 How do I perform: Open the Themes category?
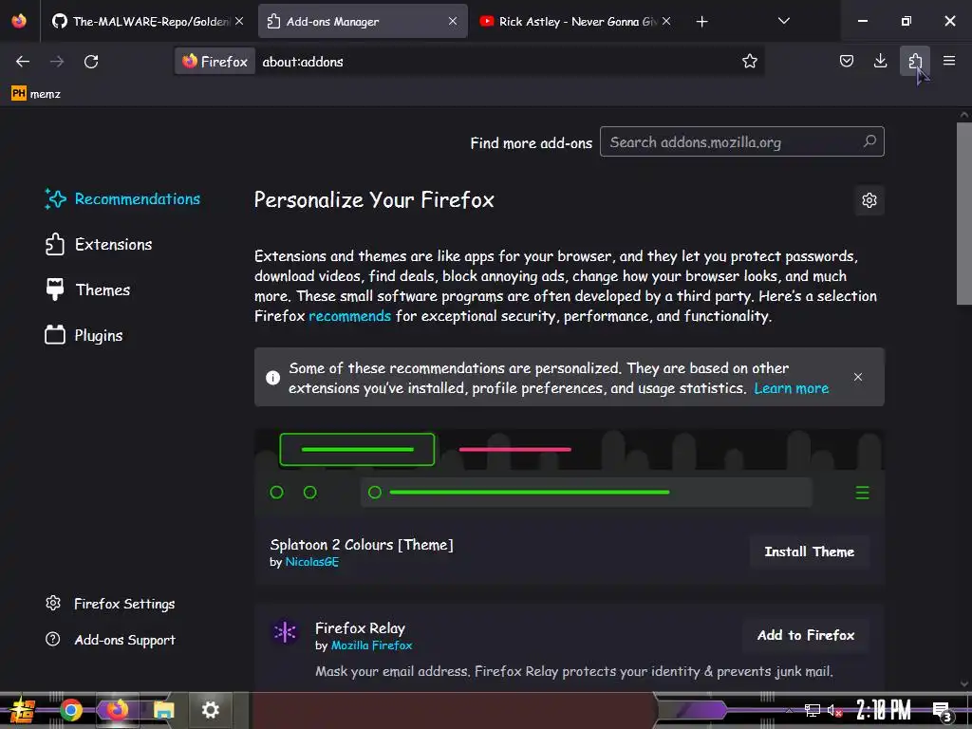(87, 290)
